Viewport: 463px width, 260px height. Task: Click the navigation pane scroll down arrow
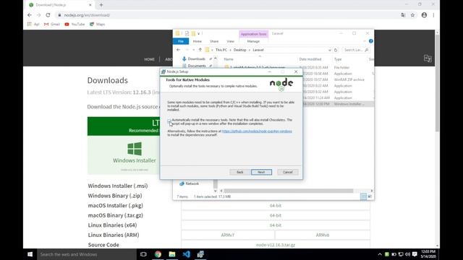click(x=216, y=191)
